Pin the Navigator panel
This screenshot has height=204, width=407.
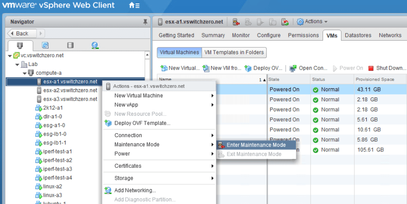tap(145, 22)
